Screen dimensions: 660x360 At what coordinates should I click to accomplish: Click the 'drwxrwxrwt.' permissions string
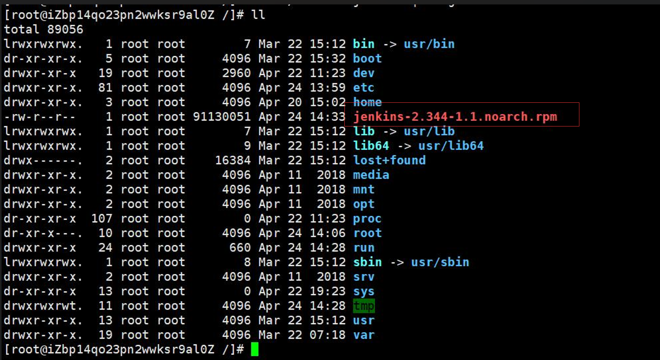[43, 306]
